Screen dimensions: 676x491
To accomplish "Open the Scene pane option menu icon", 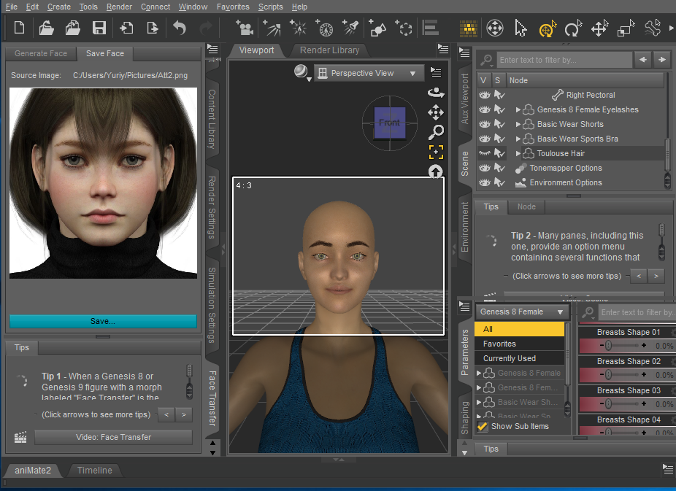I will point(464,53).
